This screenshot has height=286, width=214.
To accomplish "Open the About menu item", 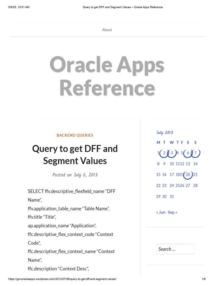I will (107, 30).
